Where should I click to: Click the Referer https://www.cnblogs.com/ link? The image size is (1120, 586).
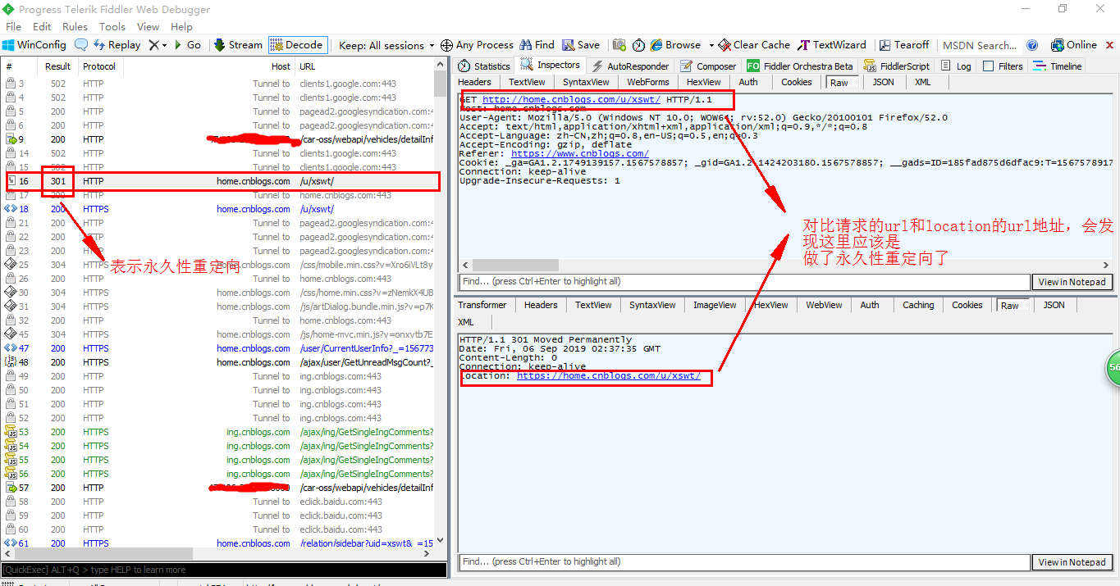click(x=580, y=154)
